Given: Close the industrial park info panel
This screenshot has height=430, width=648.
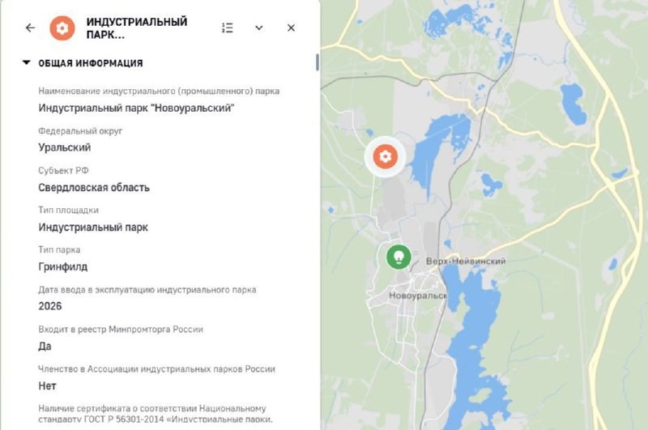Looking at the screenshot, I should click(291, 28).
